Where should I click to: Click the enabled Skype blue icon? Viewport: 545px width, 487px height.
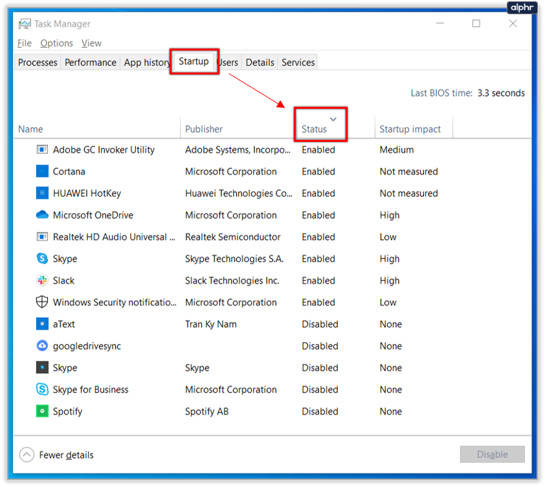42,258
